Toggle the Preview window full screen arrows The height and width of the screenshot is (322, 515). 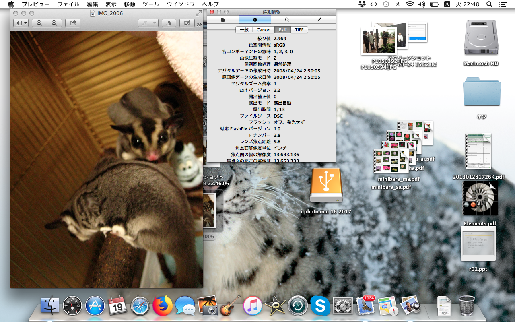pos(198,13)
